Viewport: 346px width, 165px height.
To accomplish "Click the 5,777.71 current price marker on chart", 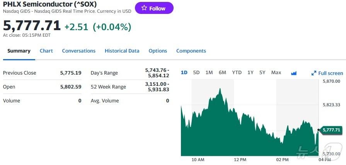I will (x=331, y=130).
